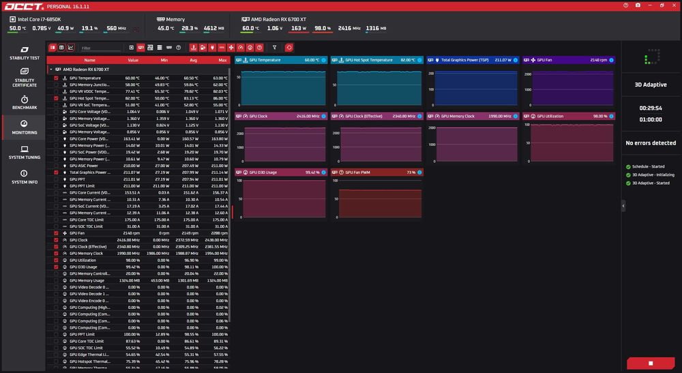Collapse the AMD Radeon RX 6700 XT group
Screen dimensions: 682x373
[51, 70]
